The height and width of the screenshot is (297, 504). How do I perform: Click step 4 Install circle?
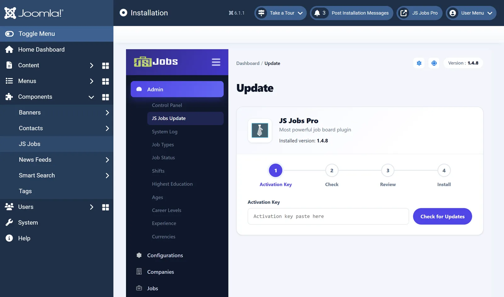[444, 171]
